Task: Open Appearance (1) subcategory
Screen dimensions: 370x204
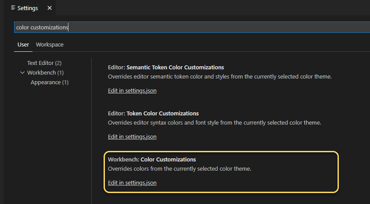Action: [x=50, y=82]
